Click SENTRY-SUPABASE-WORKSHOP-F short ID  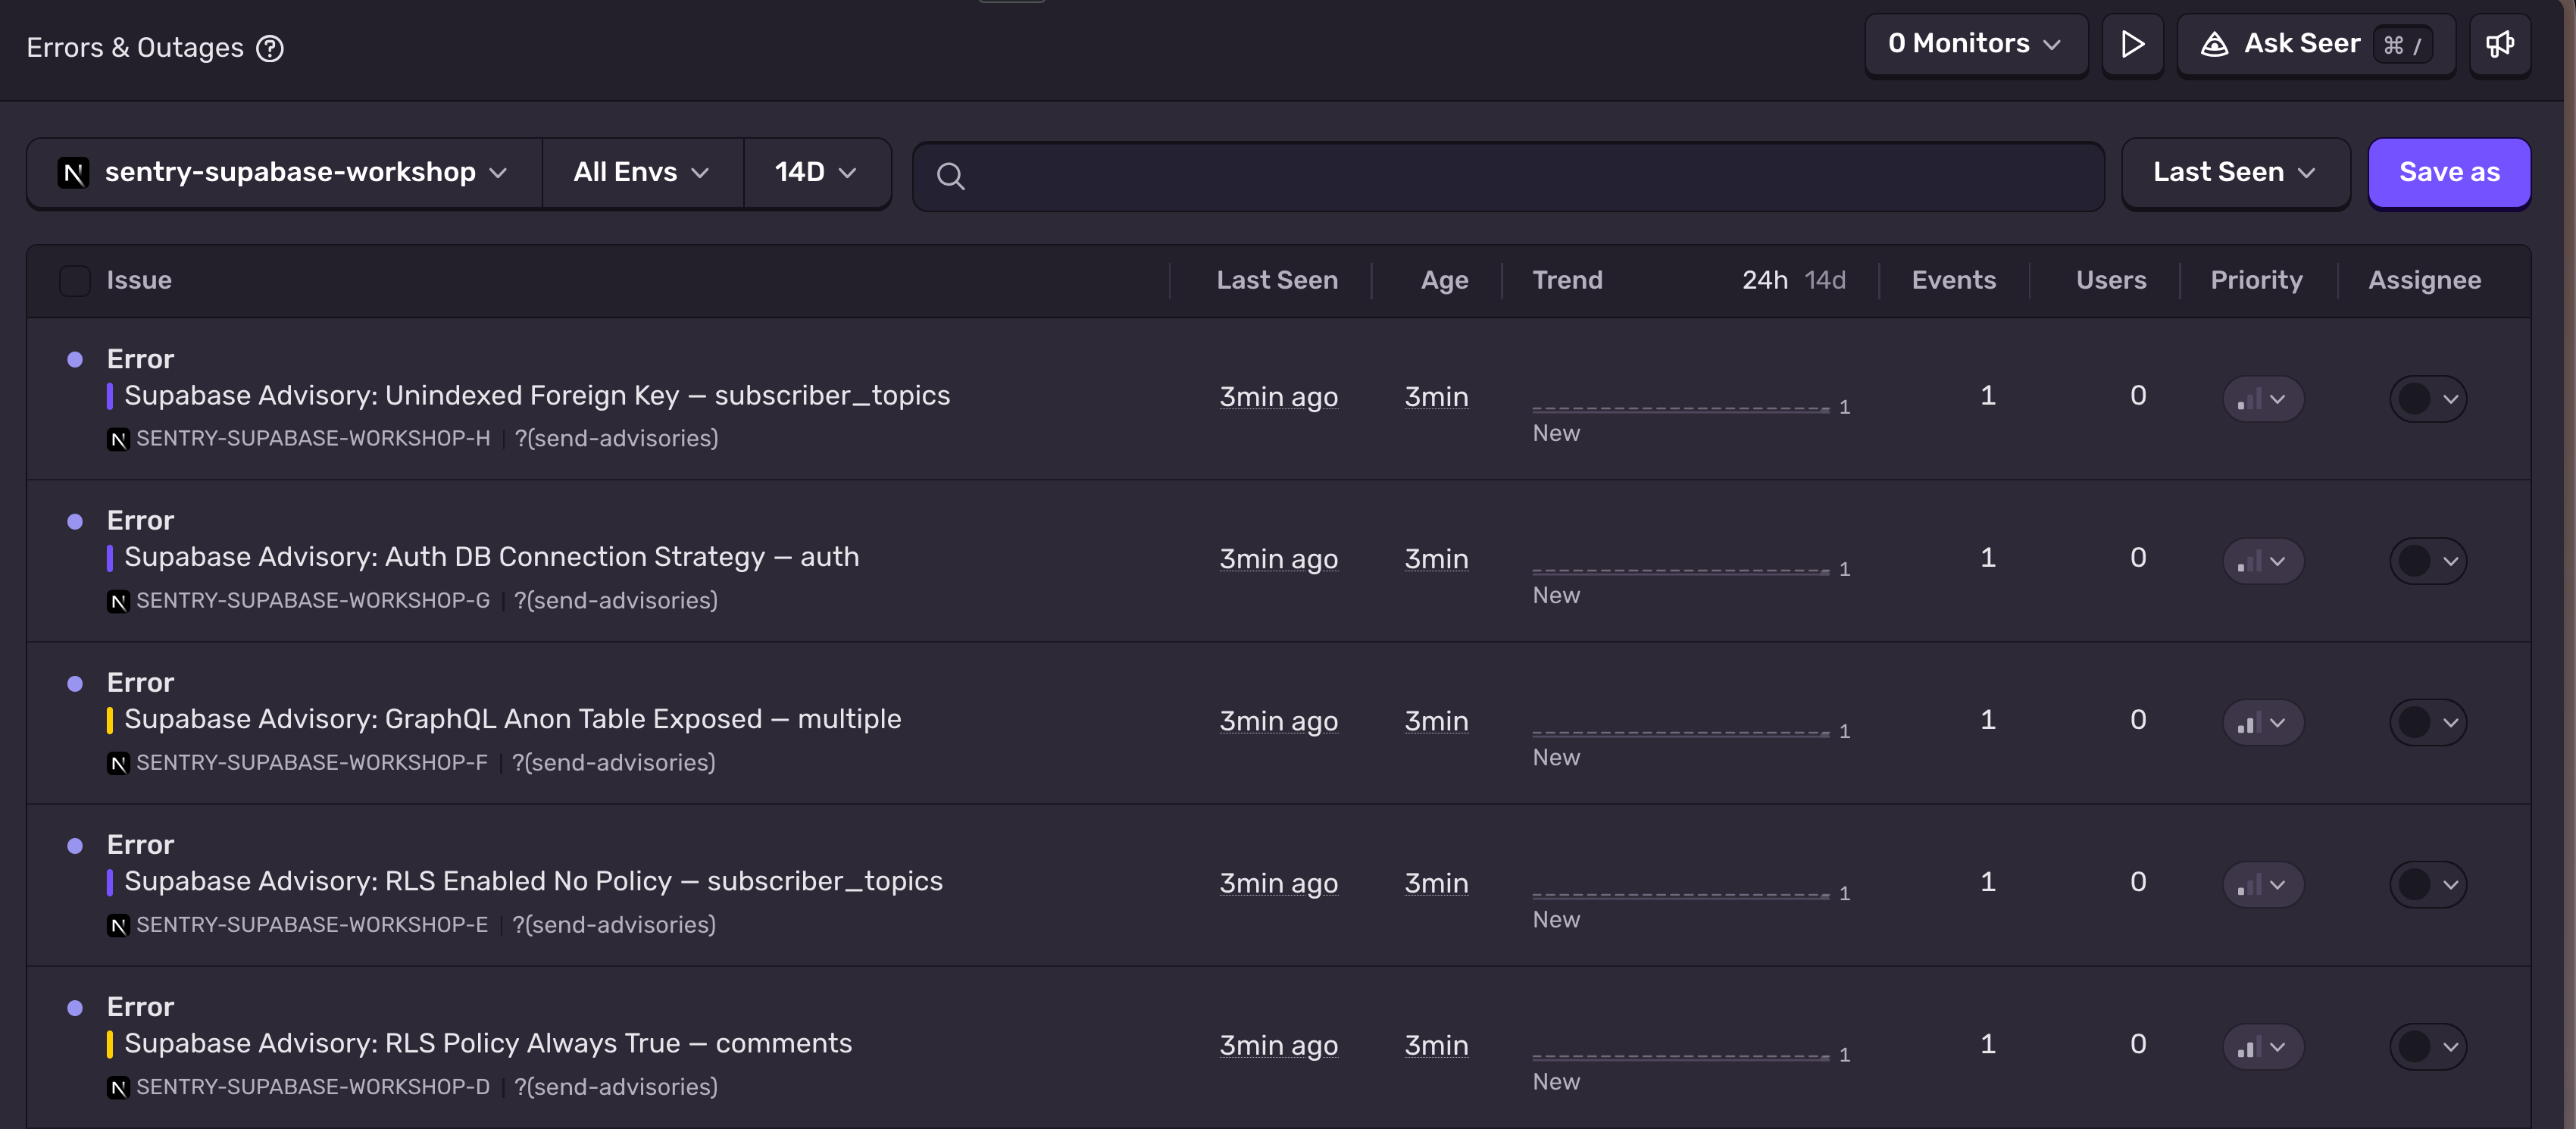coord(312,763)
